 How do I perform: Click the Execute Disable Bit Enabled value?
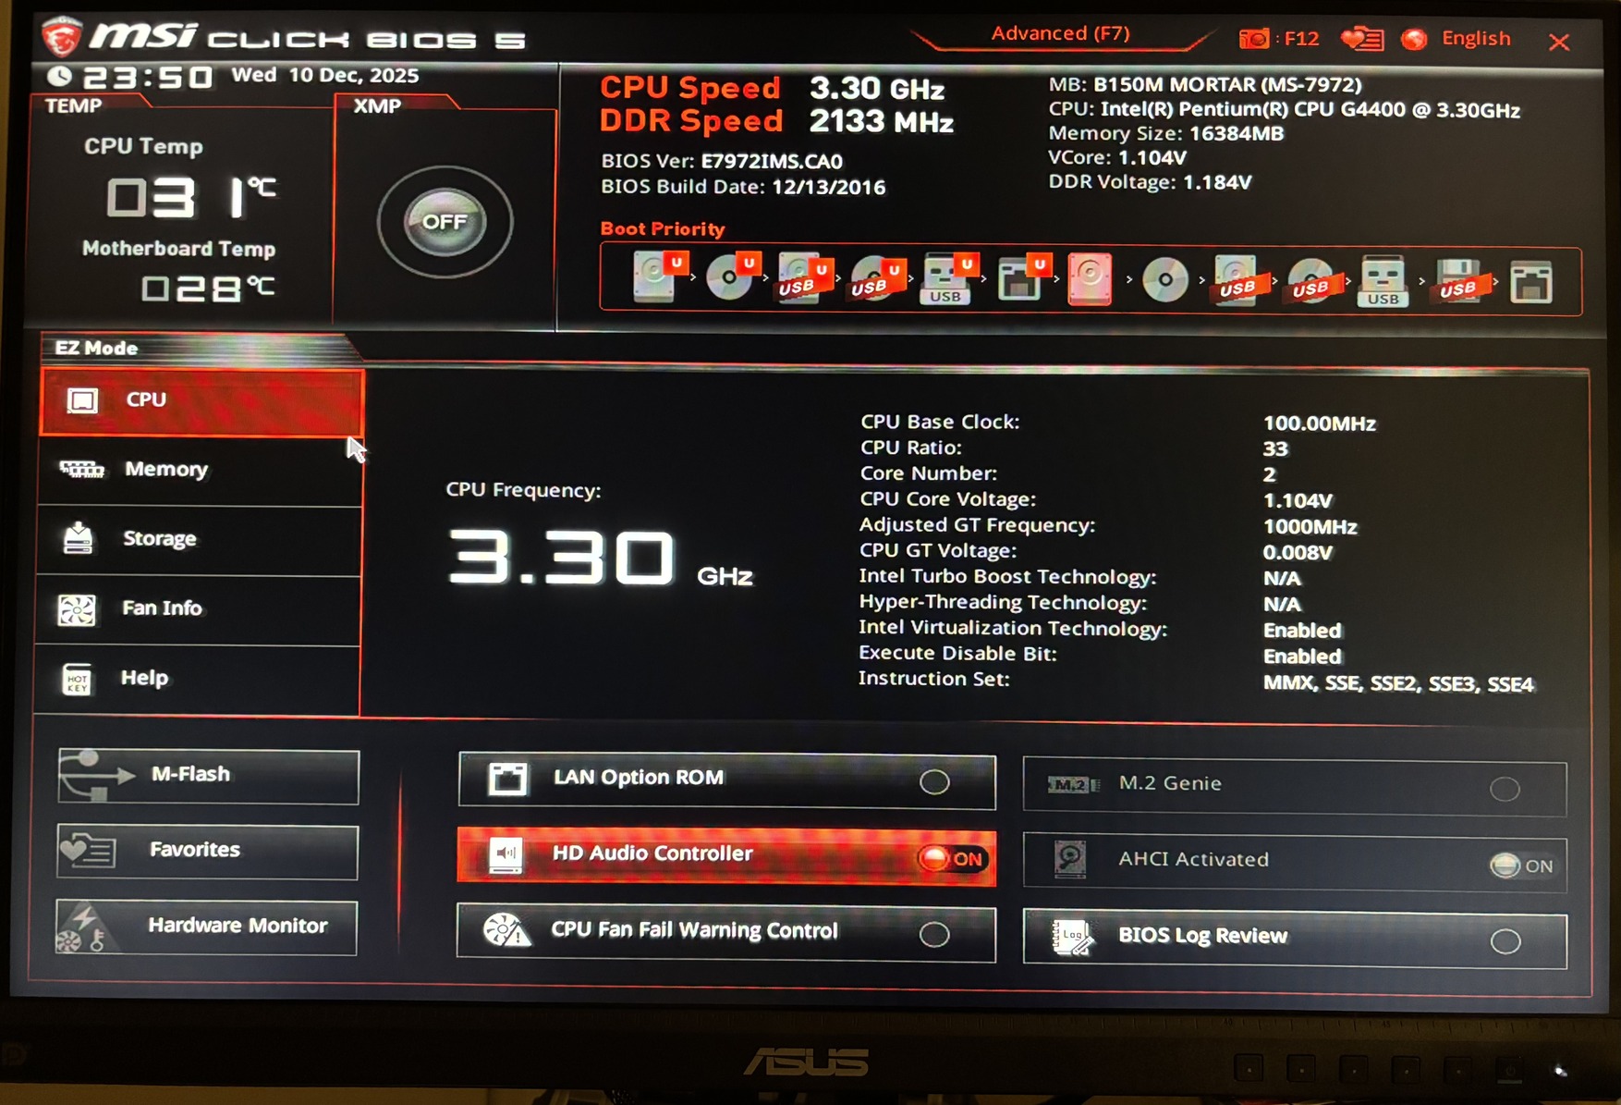[x=1301, y=657]
